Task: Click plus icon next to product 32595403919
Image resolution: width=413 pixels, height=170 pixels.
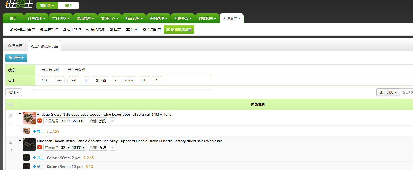Action: [x=113, y=147]
